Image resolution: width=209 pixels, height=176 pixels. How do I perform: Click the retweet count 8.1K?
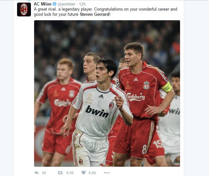[70, 173]
